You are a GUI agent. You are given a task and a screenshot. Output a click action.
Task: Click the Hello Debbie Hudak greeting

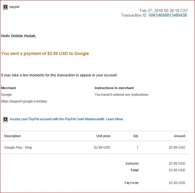pyautogui.click(x=19, y=36)
